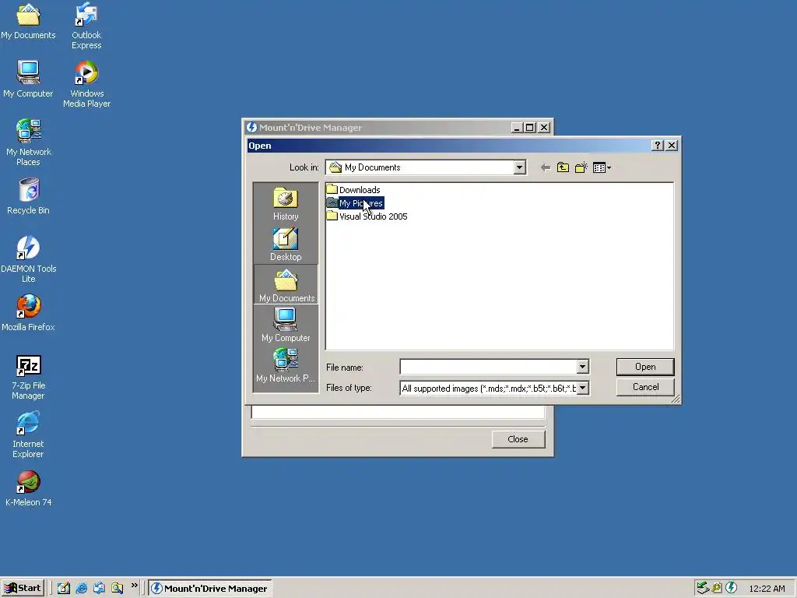This screenshot has height=598, width=797.
Task: Click the Cancel button
Action: click(645, 387)
